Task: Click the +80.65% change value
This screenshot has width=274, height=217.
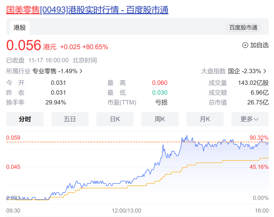Action: 95,47
